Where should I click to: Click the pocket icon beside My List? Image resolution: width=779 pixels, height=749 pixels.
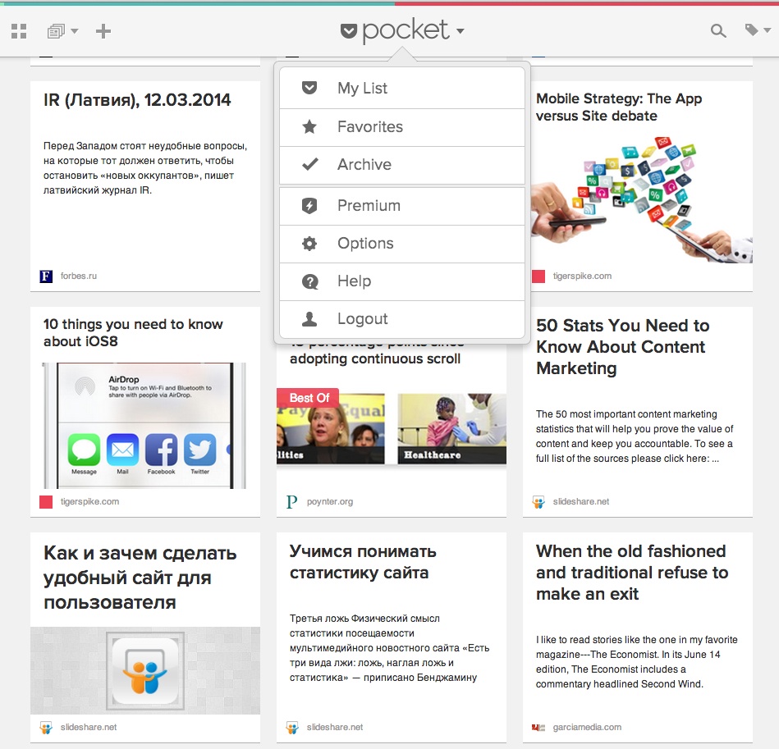coord(309,88)
